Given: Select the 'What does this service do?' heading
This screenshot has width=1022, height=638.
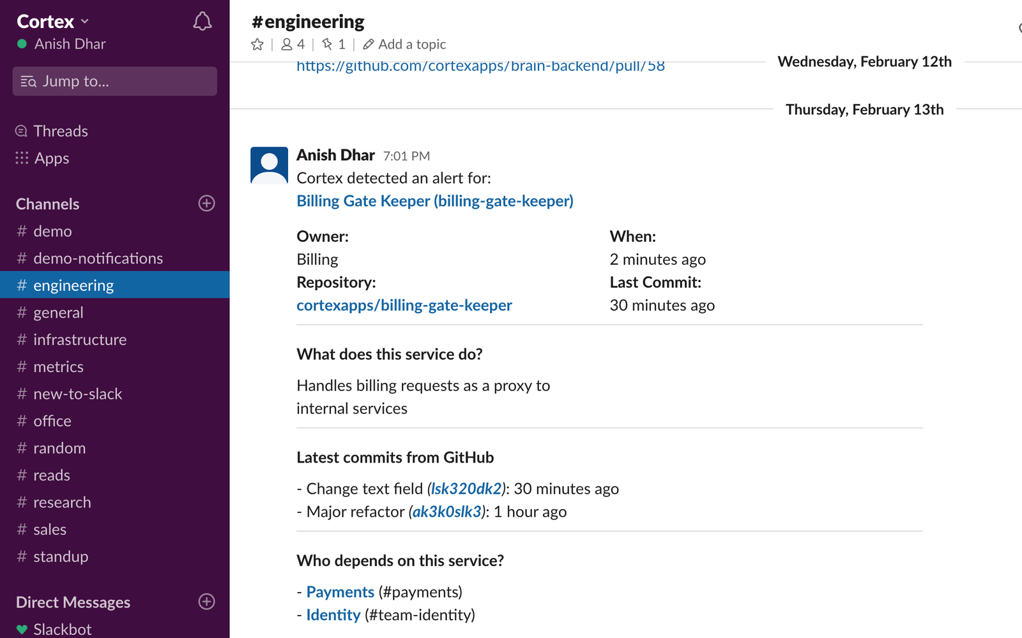Looking at the screenshot, I should click(390, 354).
